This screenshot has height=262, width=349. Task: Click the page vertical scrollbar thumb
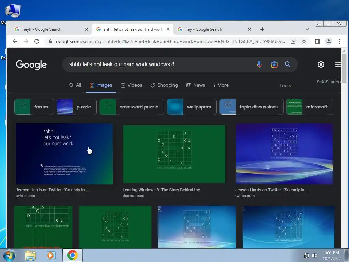click(x=344, y=68)
